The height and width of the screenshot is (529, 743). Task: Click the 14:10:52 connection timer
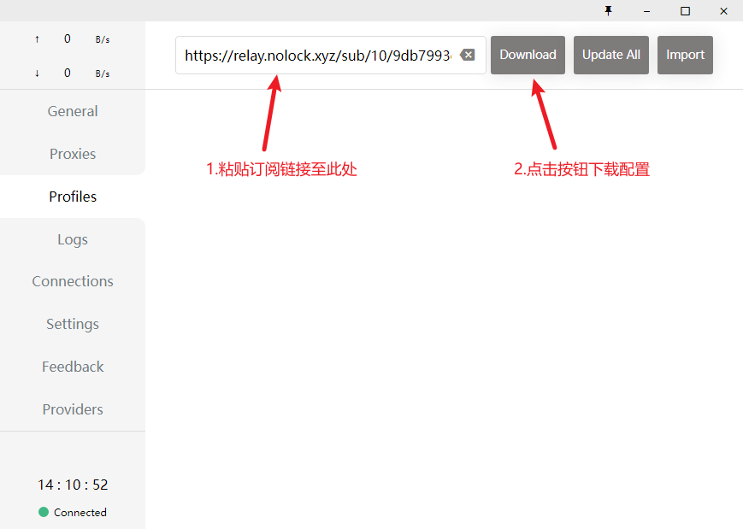[x=73, y=485]
